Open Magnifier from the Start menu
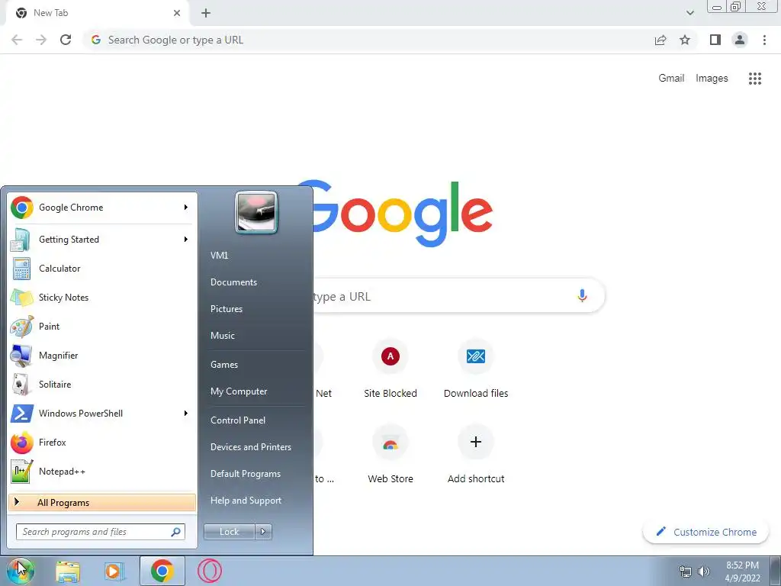This screenshot has height=586, width=781. [x=102, y=356]
